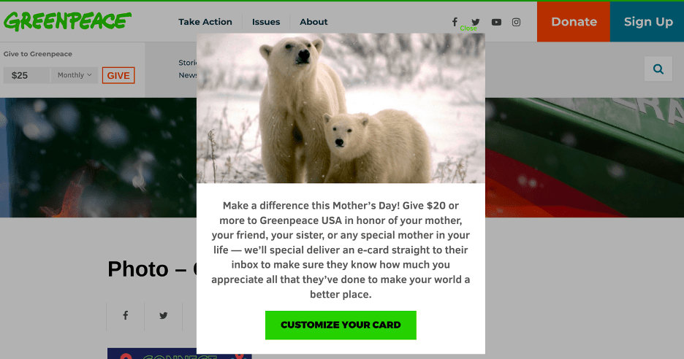Share photo via Twitter icon below title

(x=164, y=315)
